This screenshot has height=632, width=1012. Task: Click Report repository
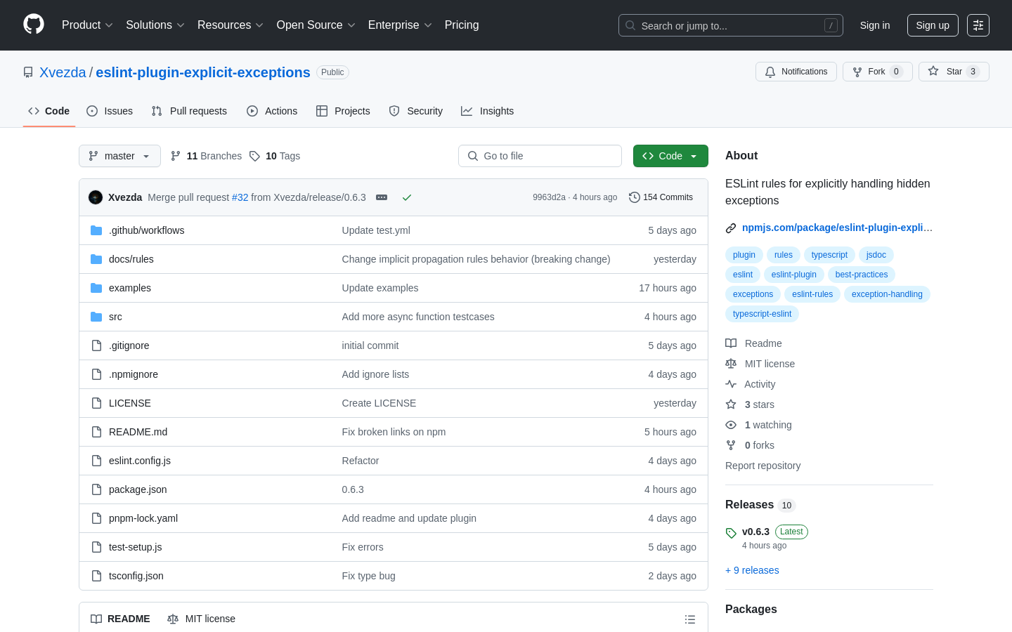(763, 466)
